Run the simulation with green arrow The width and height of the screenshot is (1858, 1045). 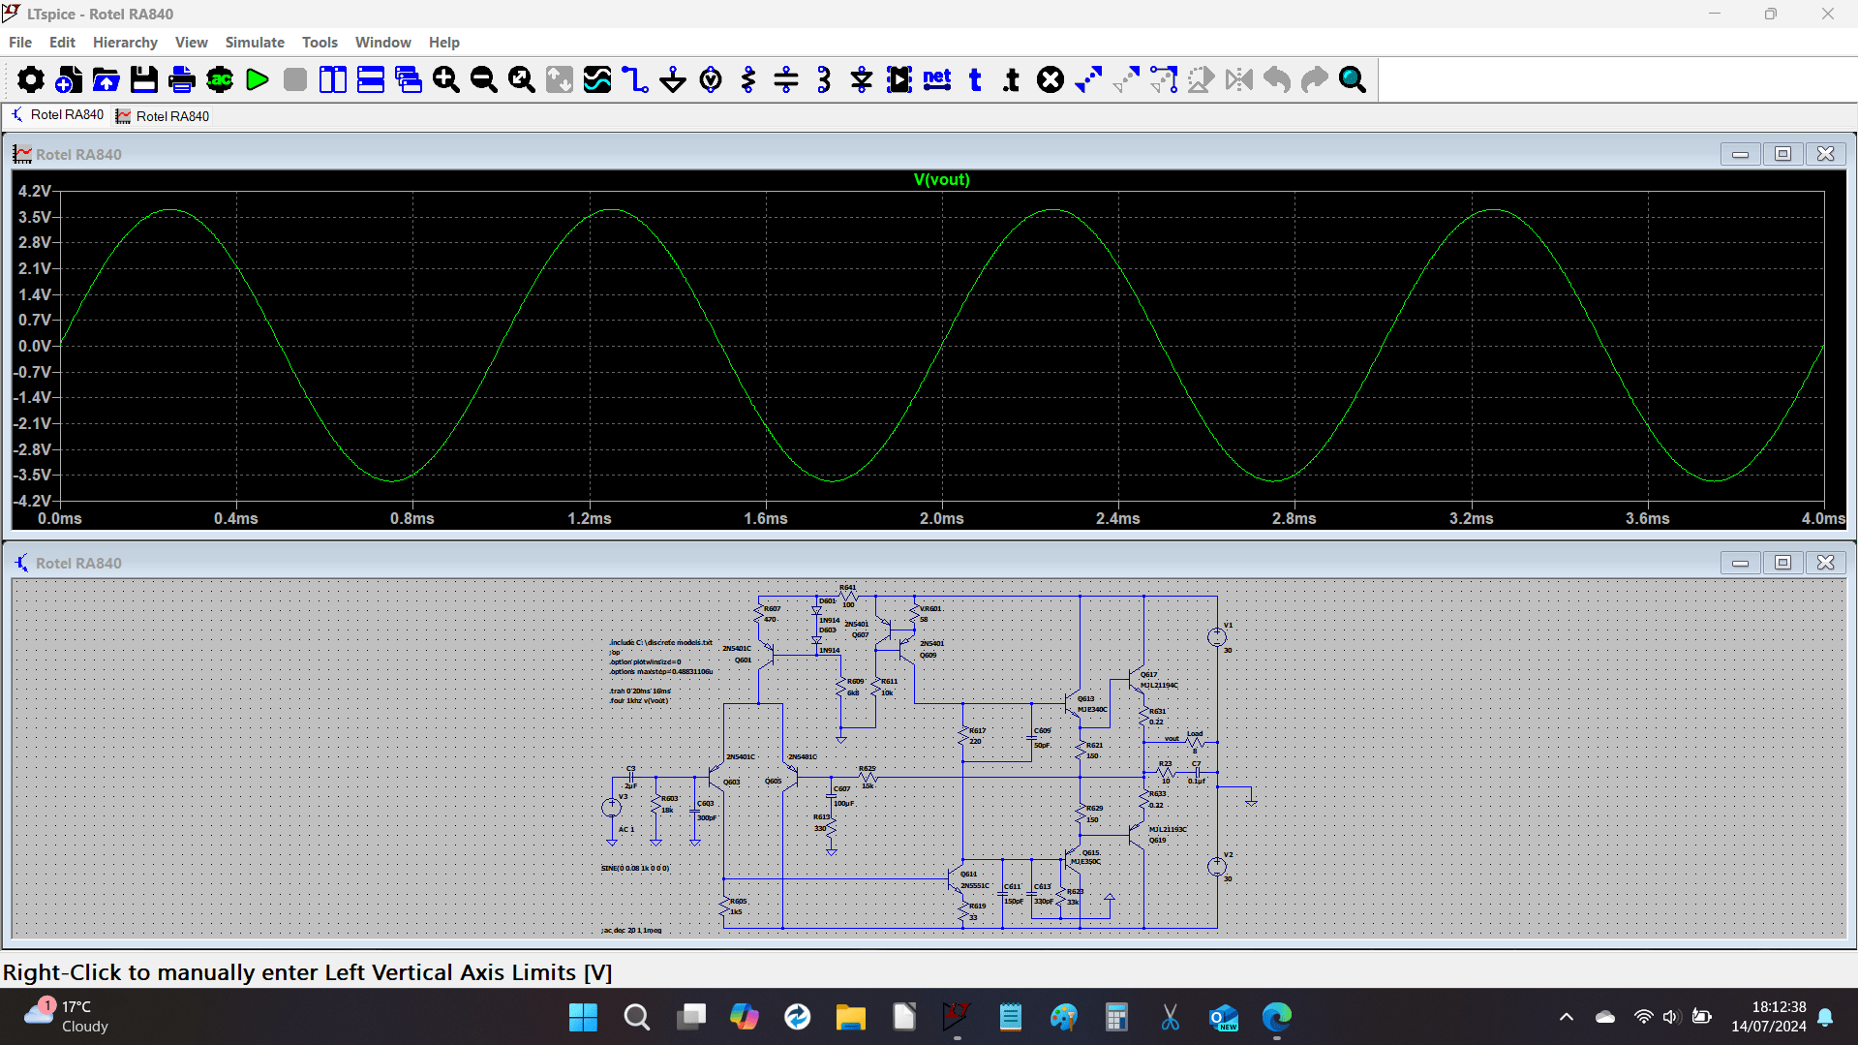click(x=257, y=79)
